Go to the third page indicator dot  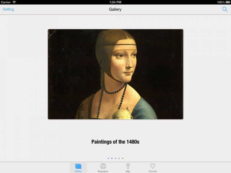click(115, 158)
